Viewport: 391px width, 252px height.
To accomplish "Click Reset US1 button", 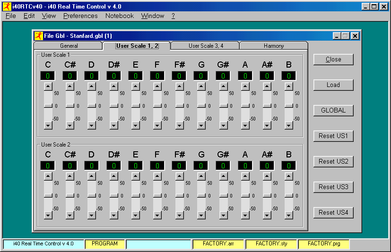I will [333, 136].
